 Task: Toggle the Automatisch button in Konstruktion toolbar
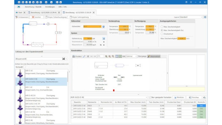(x=154, y=56)
